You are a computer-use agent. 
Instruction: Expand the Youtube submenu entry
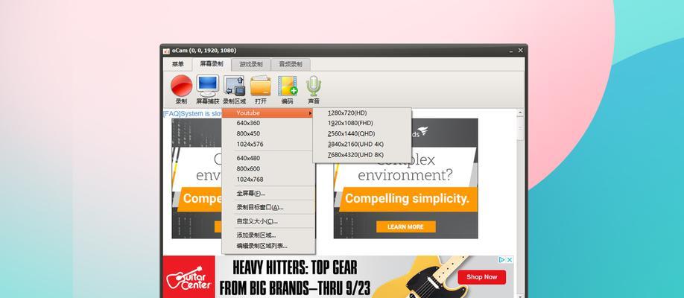pyautogui.click(x=268, y=113)
